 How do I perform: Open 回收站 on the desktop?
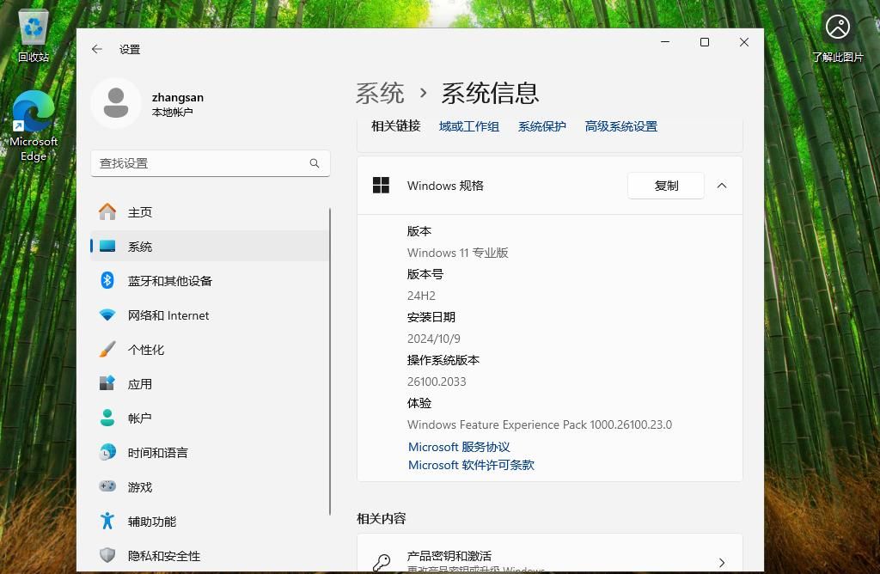(x=33, y=30)
